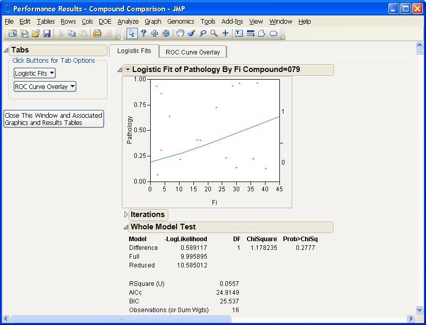The height and width of the screenshot is (325, 426).
Task: Click the Copy toolbar icon
Action: (x=72, y=33)
